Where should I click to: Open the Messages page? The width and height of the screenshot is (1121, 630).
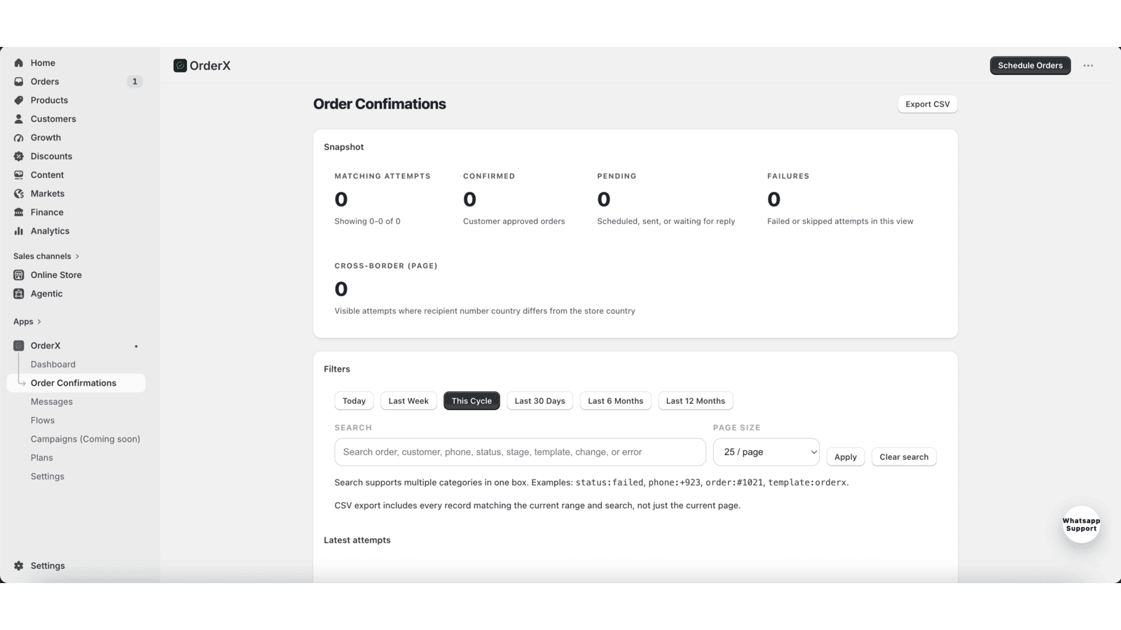coord(52,402)
